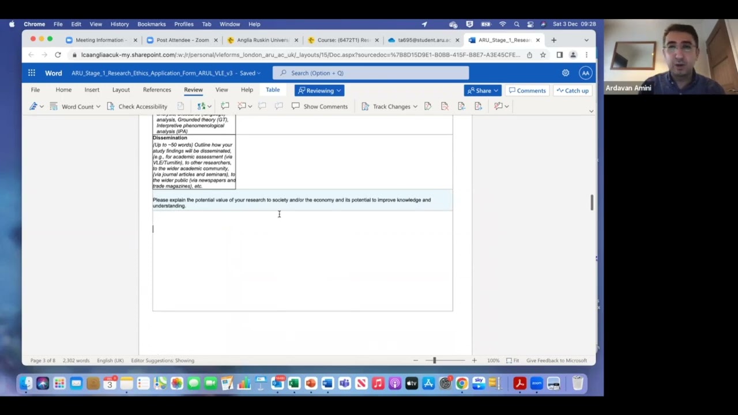This screenshot has width=738, height=415.
Task: Expand the Translate dropdown arrow
Action: pyautogui.click(x=209, y=107)
